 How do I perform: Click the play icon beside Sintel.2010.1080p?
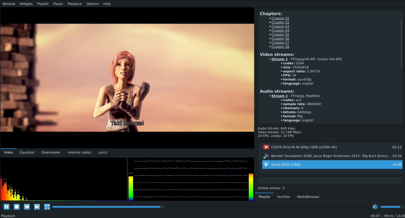267,164
